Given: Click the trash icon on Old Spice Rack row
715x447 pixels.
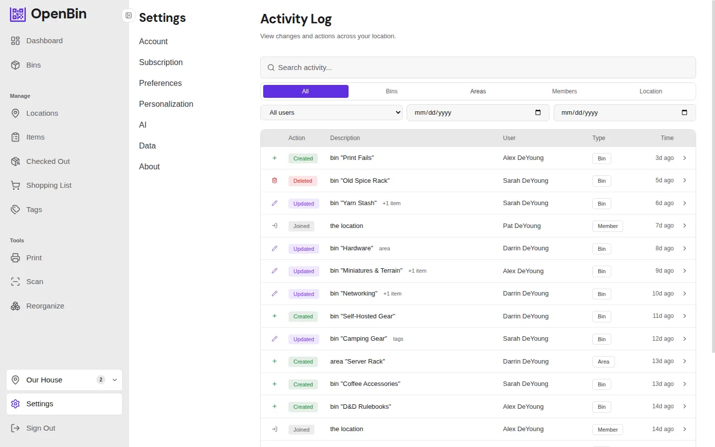Looking at the screenshot, I should point(275,180).
